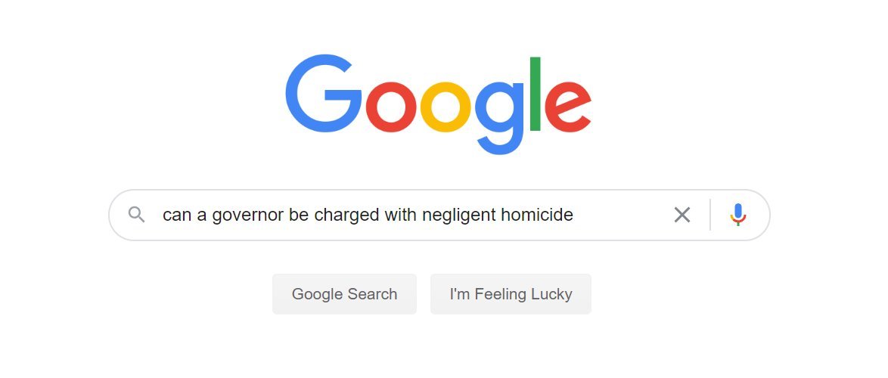Click the yellow o in the Google logo
The height and width of the screenshot is (378, 888).
click(446, 107)
